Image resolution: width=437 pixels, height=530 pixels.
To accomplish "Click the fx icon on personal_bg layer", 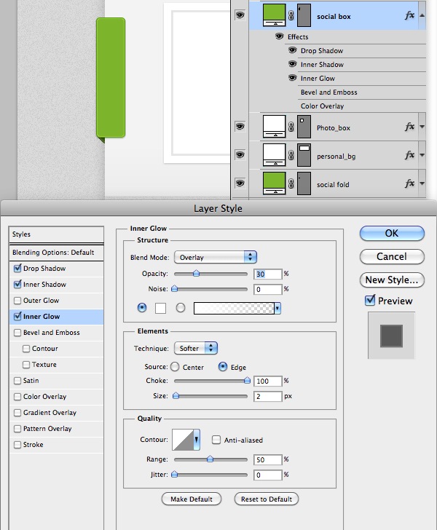I will [x=409, y=155].
